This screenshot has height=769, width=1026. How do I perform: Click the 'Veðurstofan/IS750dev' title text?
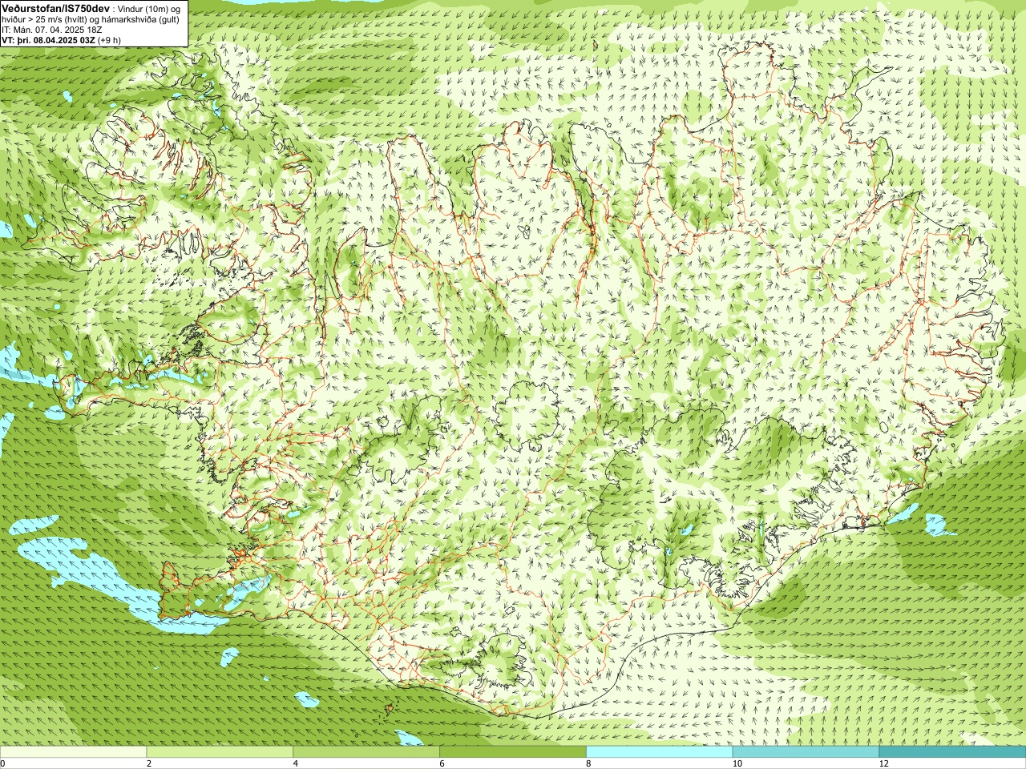pos(56,8)
